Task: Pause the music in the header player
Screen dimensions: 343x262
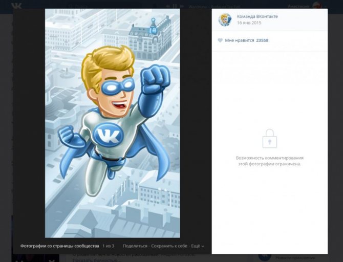Action: [175, 6]
